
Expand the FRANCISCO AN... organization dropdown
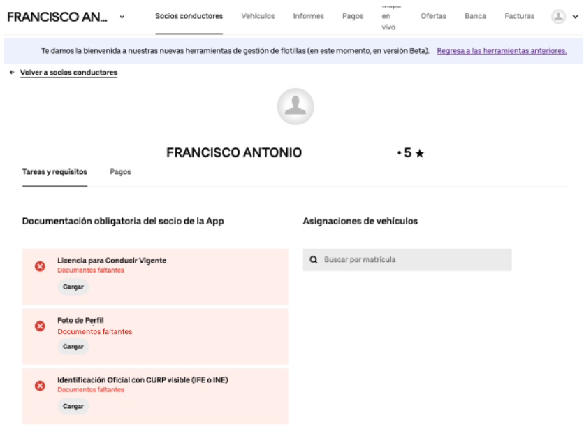tap(123, 16)
